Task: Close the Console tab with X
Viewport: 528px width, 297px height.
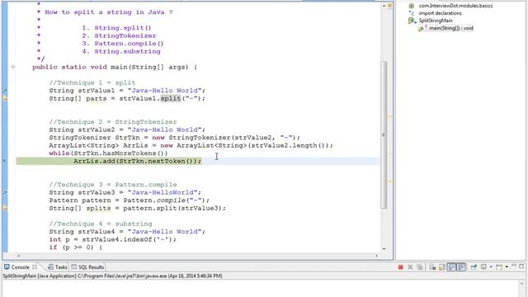Action: [35, 266]
